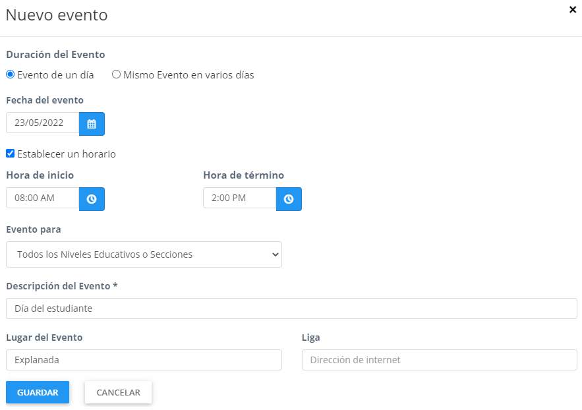This screenshot has width=582, height=410.
Task: Close the Nuevo evento dialog with X
Action: (x=572, y=10)
